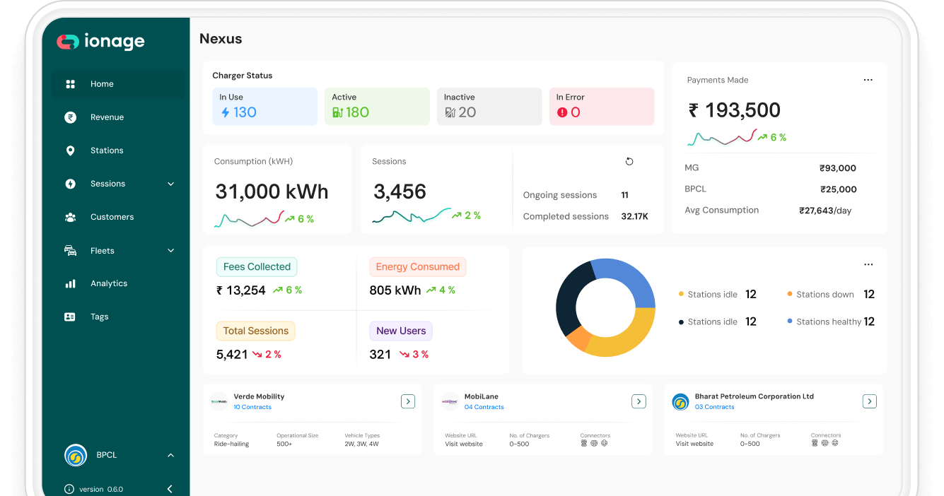Click the Nexus page title

point(221,39)
